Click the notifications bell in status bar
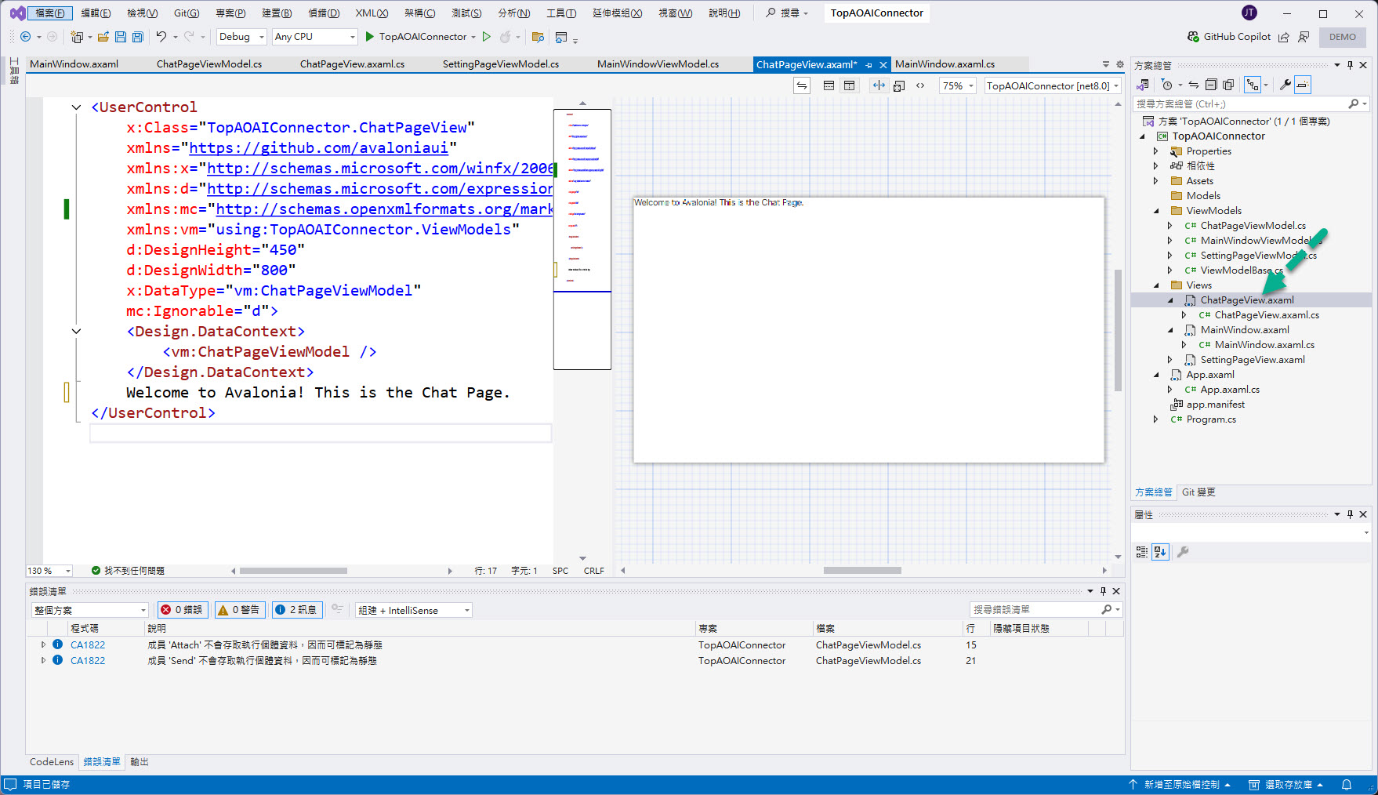The image size is (1378, 795). pos(1347,785)
